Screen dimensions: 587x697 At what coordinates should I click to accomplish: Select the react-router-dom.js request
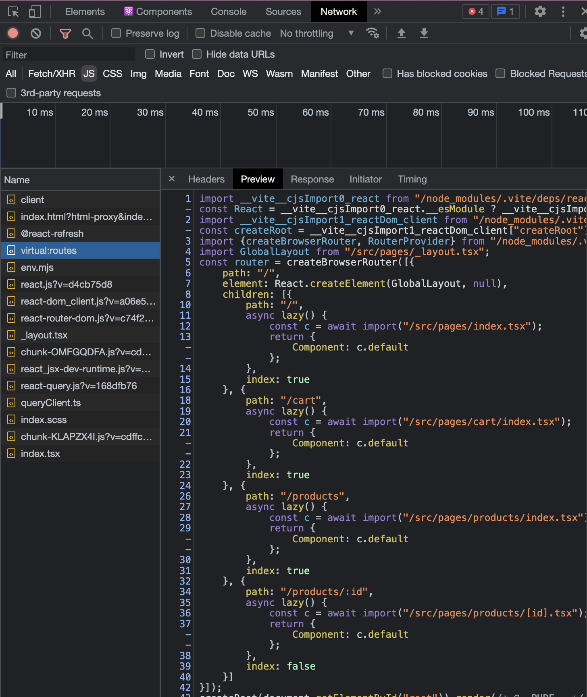click(x=80, y=318)
